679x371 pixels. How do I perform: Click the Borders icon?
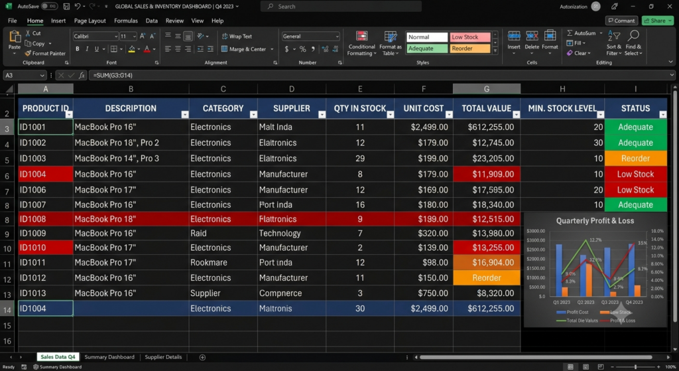coord(113,49)
